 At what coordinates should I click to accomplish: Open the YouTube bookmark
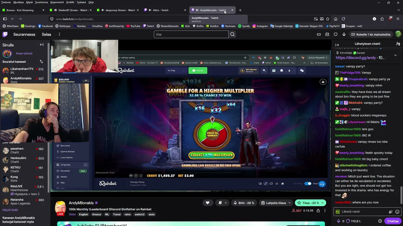(133, 26)
